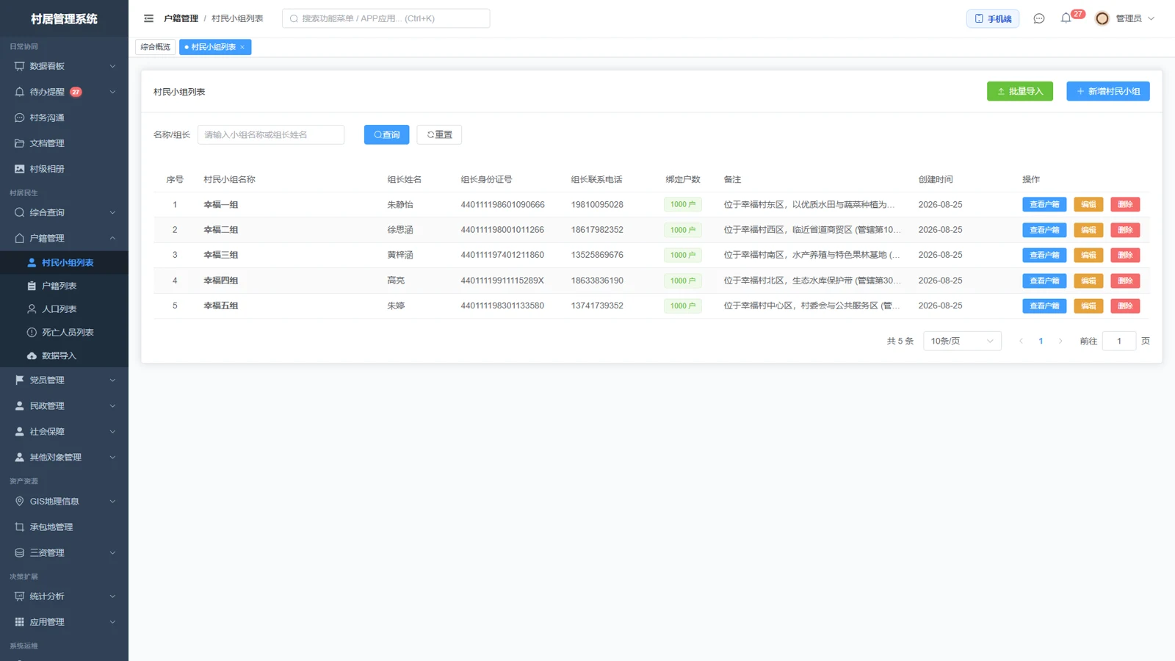Delete the 幸福三组 row
Viewport: 1175px width, 661px height.
(1125, 255)
